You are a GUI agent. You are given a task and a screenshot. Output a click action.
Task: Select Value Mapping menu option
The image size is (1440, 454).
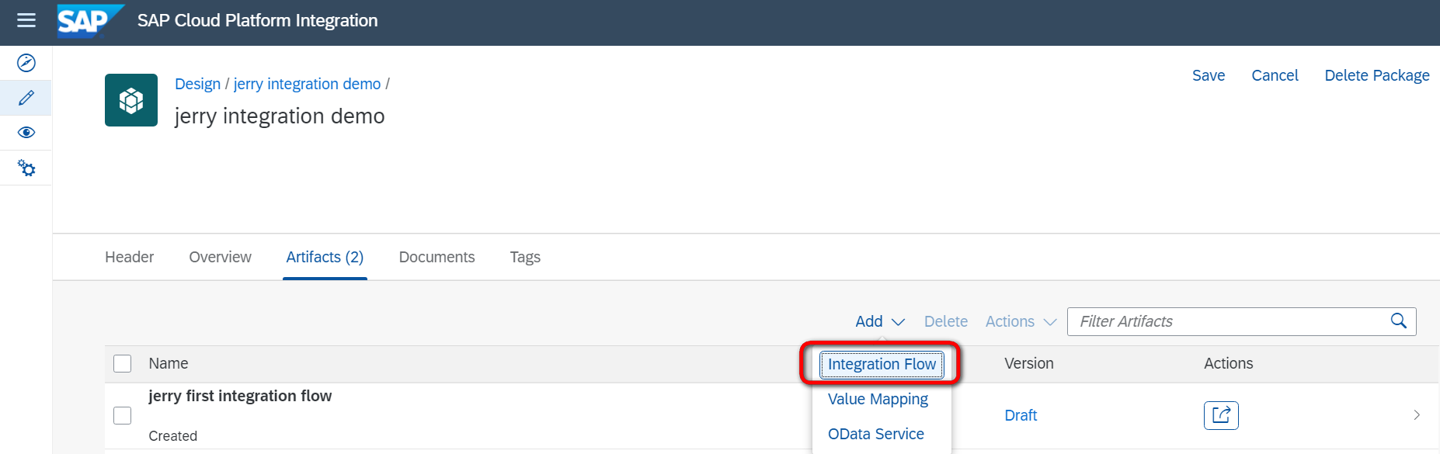(x=878, y=399)
